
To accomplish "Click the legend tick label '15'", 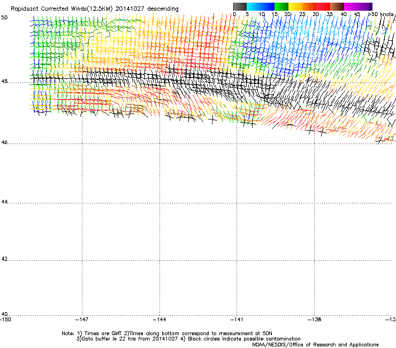I will (x=275, y=14).
